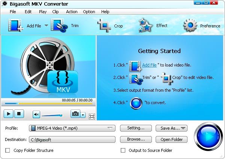The image size is (225, 159).
Task: Click the Effect toolbar label
Action: (x=162, y=26)
